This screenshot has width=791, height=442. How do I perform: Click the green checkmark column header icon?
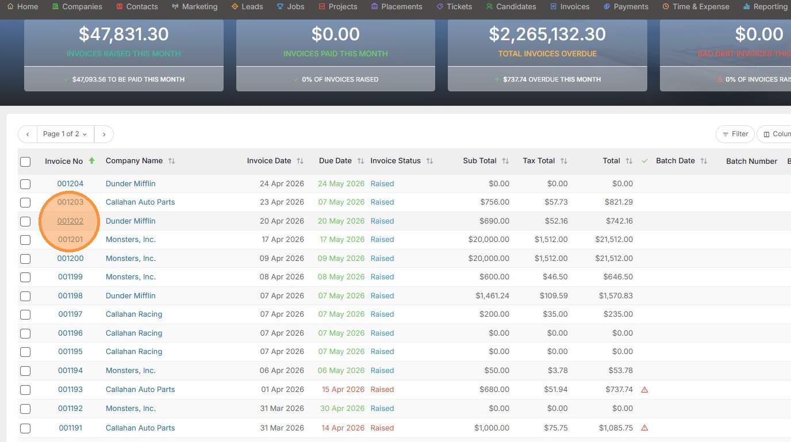pyautogui.click(x=644, y=161)
